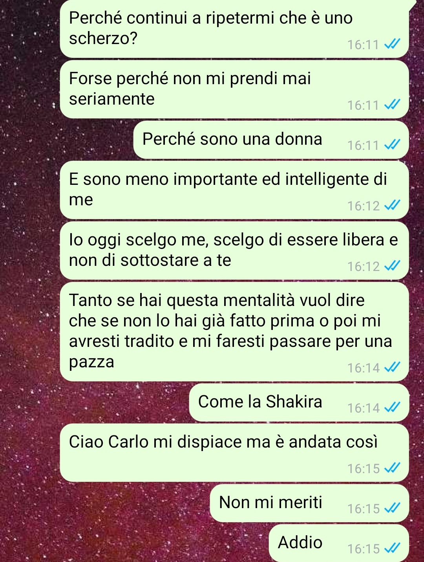Select the 'Come la Shakira' message
Image resolution: width=424 pixels, height=562 pixels.
point(299,402)
